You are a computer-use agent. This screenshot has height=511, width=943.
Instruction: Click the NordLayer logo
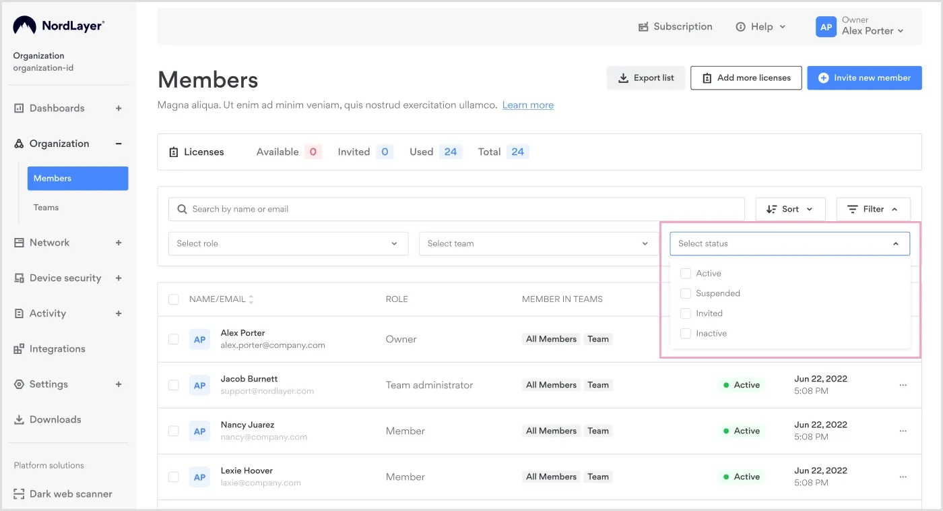[57, 25]
